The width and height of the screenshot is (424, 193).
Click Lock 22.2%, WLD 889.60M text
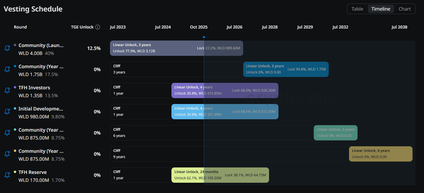coord(218,48)
